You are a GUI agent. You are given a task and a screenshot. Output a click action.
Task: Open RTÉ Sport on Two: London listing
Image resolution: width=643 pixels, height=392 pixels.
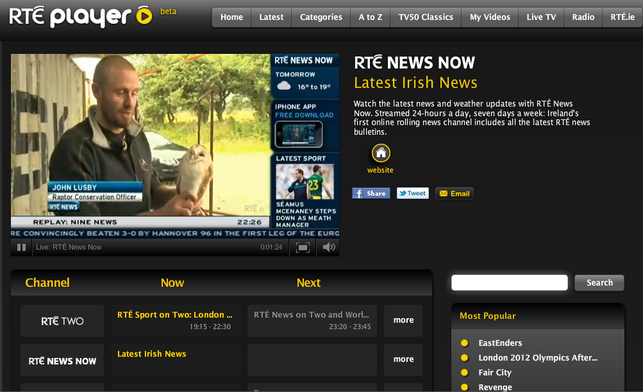pyautogui.click(x=175, y=321)
